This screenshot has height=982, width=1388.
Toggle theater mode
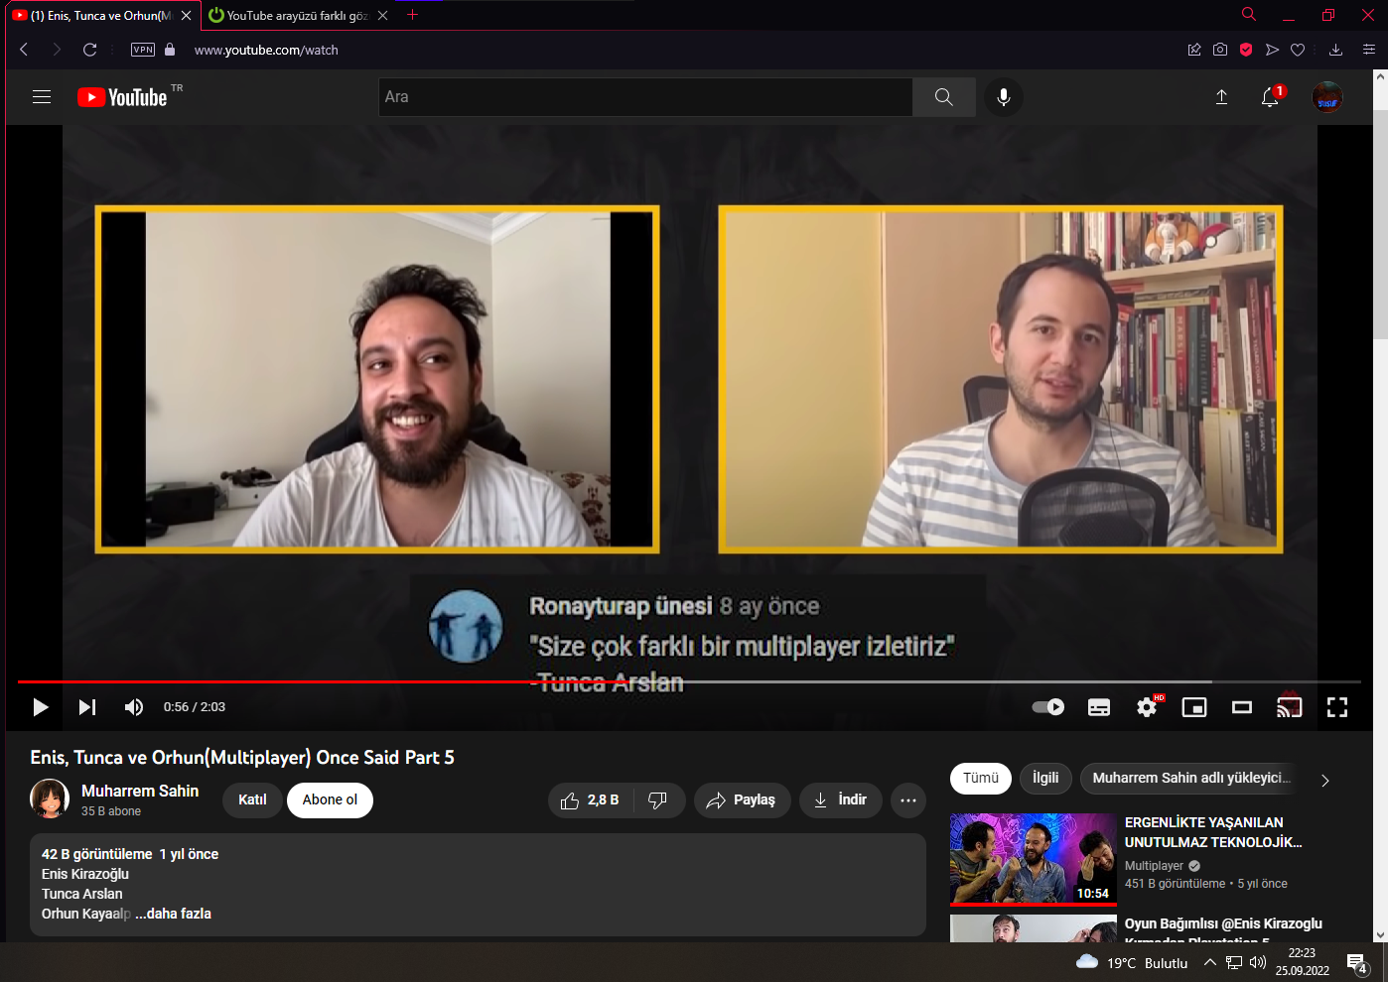(1242, 707)
